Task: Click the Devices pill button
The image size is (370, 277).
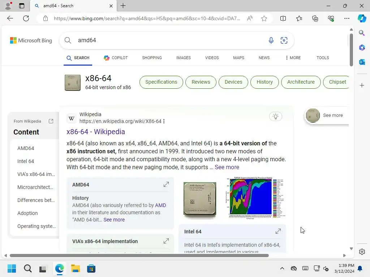Action: coord(233,82)
